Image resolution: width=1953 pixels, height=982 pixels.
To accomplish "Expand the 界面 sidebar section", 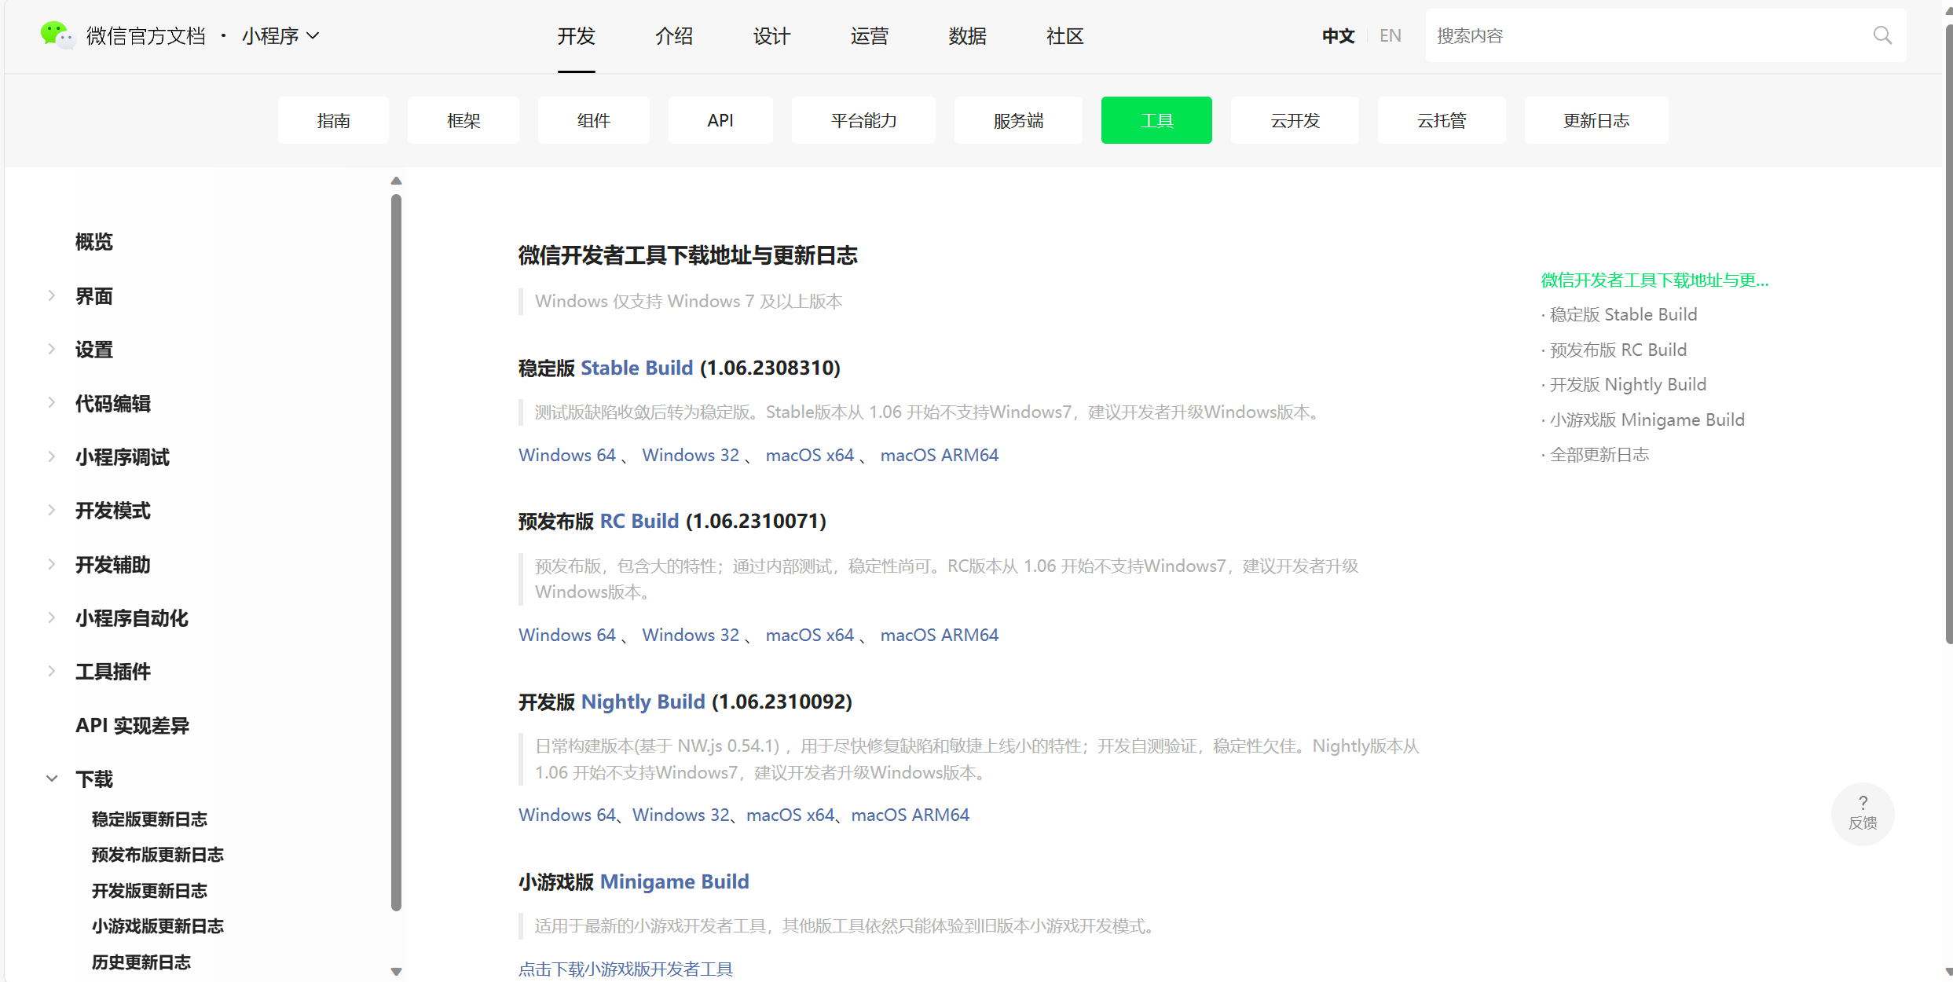I will click(52, 295).
